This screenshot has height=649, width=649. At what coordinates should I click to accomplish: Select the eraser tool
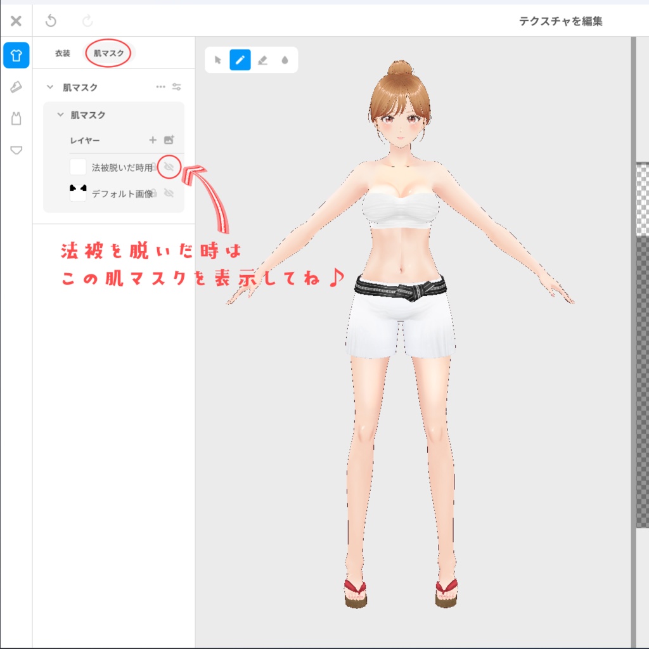click(x=262, y=60)
